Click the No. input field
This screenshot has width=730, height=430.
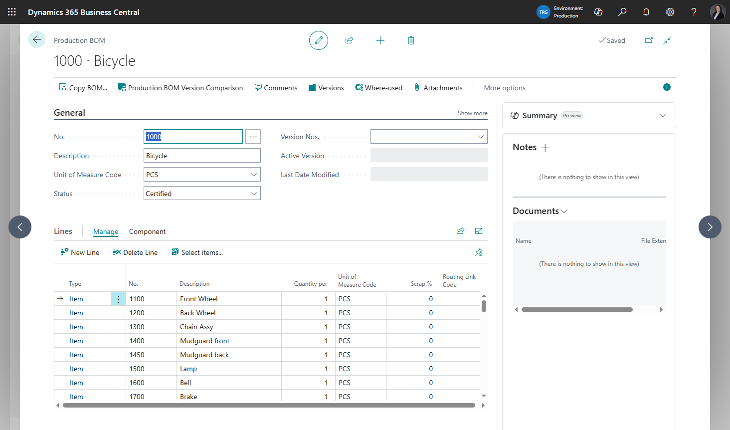point(193,137)
